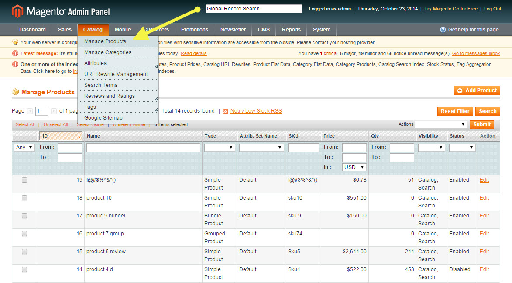Select checkbox for product 10 row
Screen dimensions: 512x283
pos(24,198)
